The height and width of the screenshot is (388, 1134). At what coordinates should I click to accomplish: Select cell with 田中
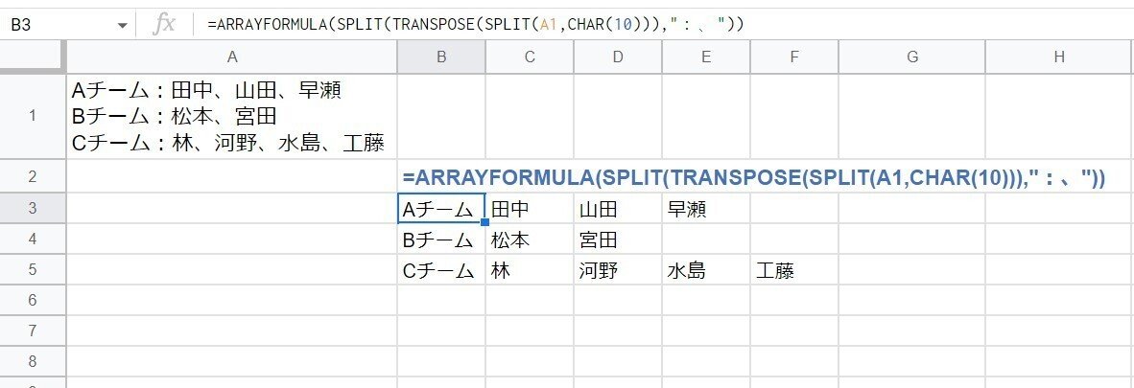(x=530, y=209)
